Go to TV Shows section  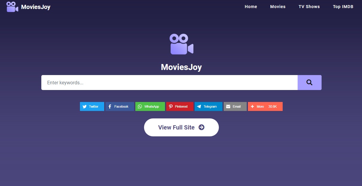pyautogui.click(x=309, y=7)
